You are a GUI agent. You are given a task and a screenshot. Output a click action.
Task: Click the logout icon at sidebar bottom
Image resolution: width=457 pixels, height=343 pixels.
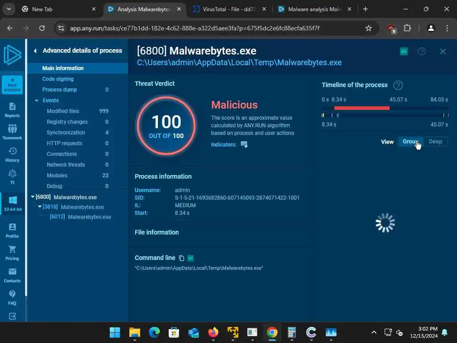[x=12, y=316]
